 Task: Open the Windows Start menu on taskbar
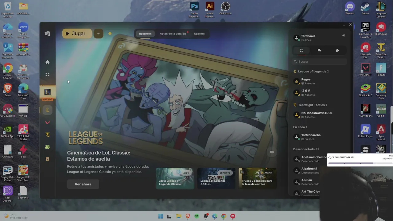(x=160, y=216)
